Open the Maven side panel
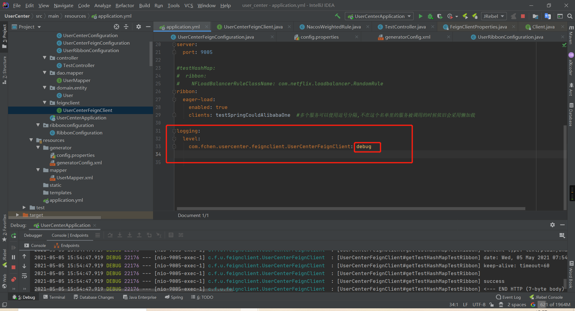 pos(571,37)
